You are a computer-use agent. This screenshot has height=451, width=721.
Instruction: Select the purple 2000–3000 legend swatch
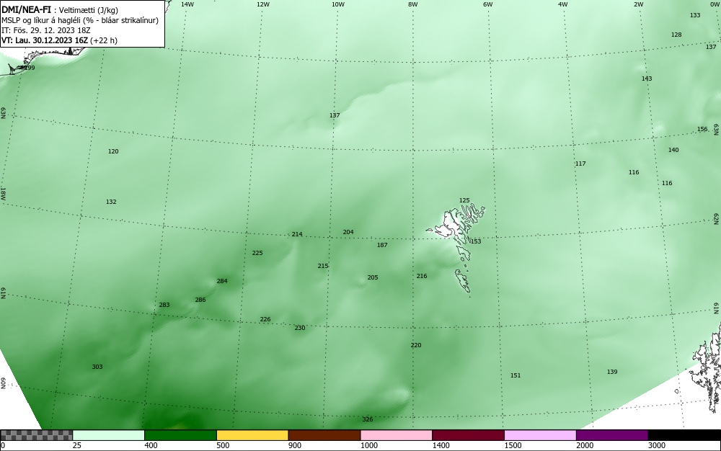coord(612,435)
